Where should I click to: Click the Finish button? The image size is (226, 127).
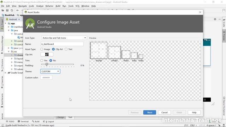[179, 113]
